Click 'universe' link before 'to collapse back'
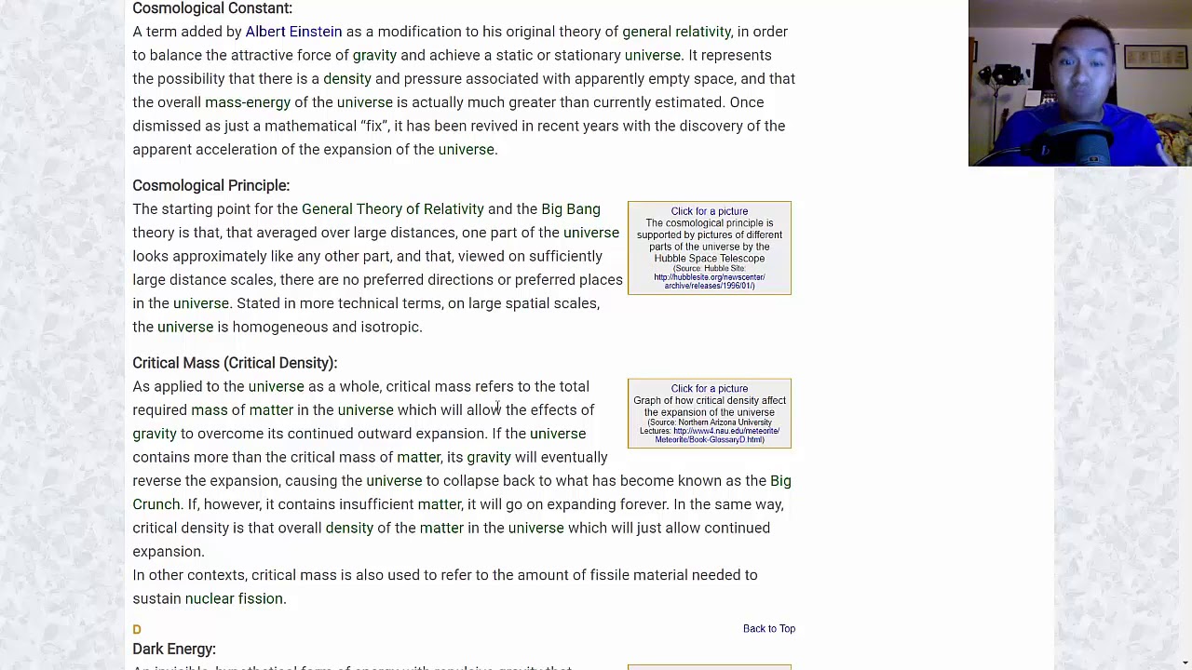The height and width of the screenshot is (670, 1192). point(394,481)
